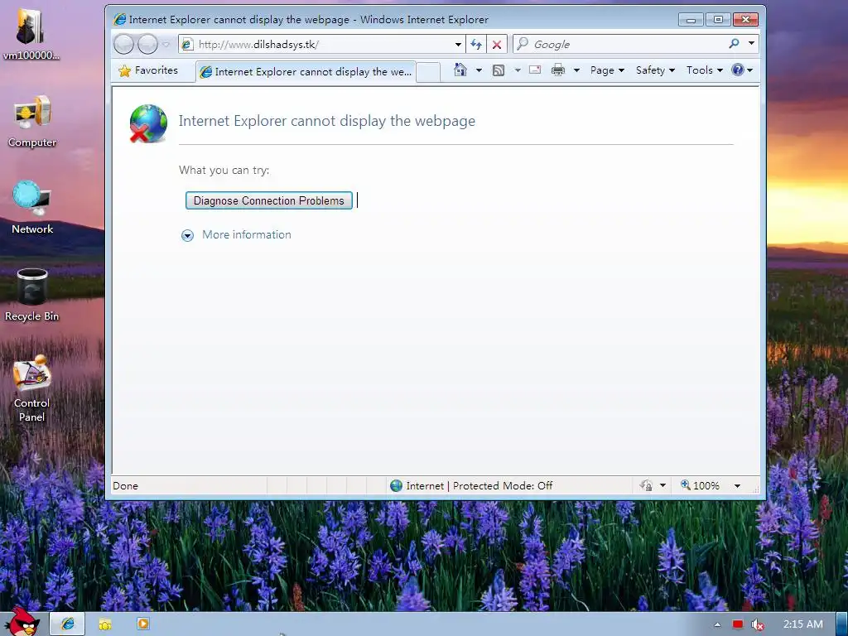Screen dimensions: 848x636
Task: Open the Page menu
Action: tap(607, 70)
